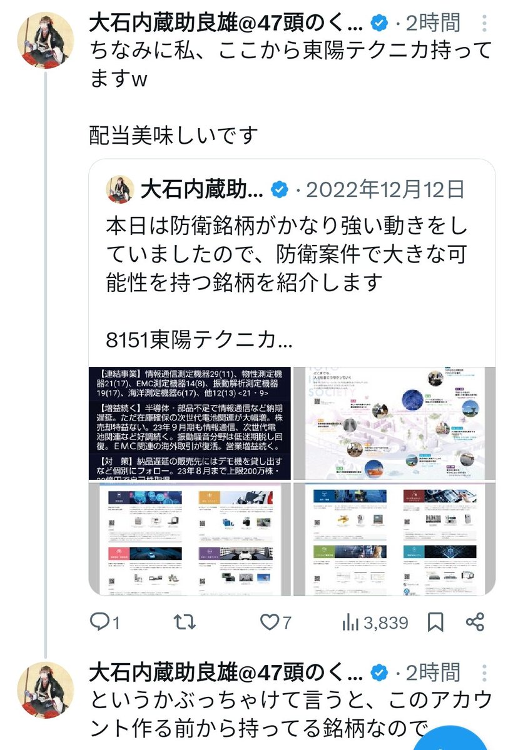The image size is (513, 750).
Task: Tap the retweet arrows icon
Action: [185, 622]
